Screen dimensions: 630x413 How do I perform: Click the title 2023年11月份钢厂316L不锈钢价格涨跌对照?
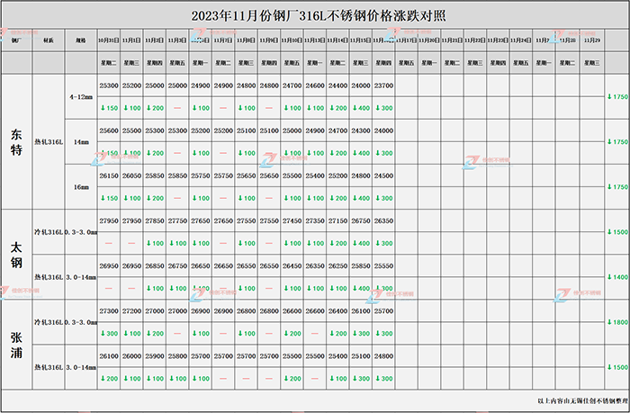tap(319, 15)
